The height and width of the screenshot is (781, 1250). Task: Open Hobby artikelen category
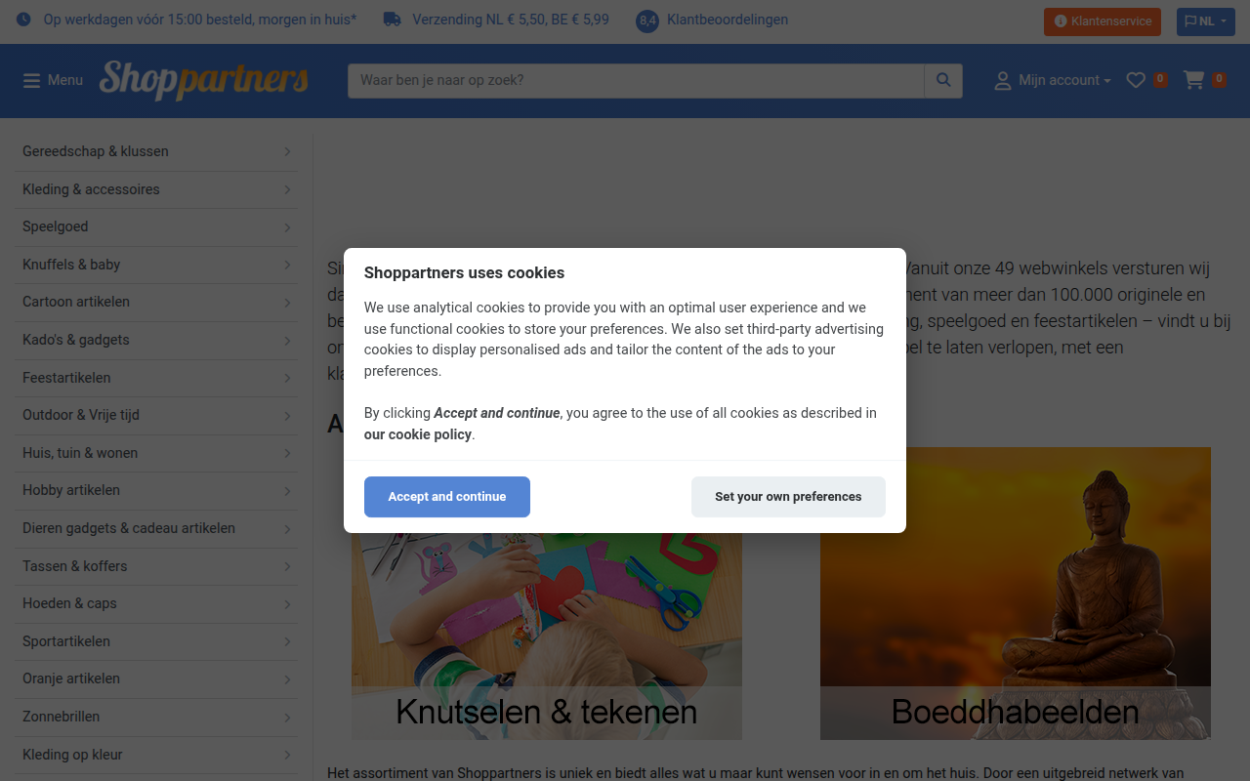pyautogui.click(x=156, y=490)
